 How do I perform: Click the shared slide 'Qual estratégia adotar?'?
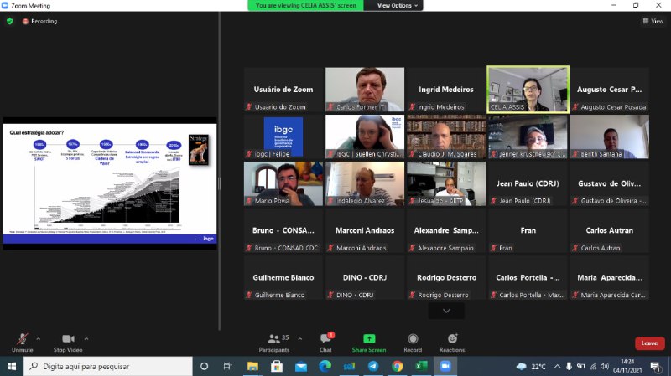point(110,183)
